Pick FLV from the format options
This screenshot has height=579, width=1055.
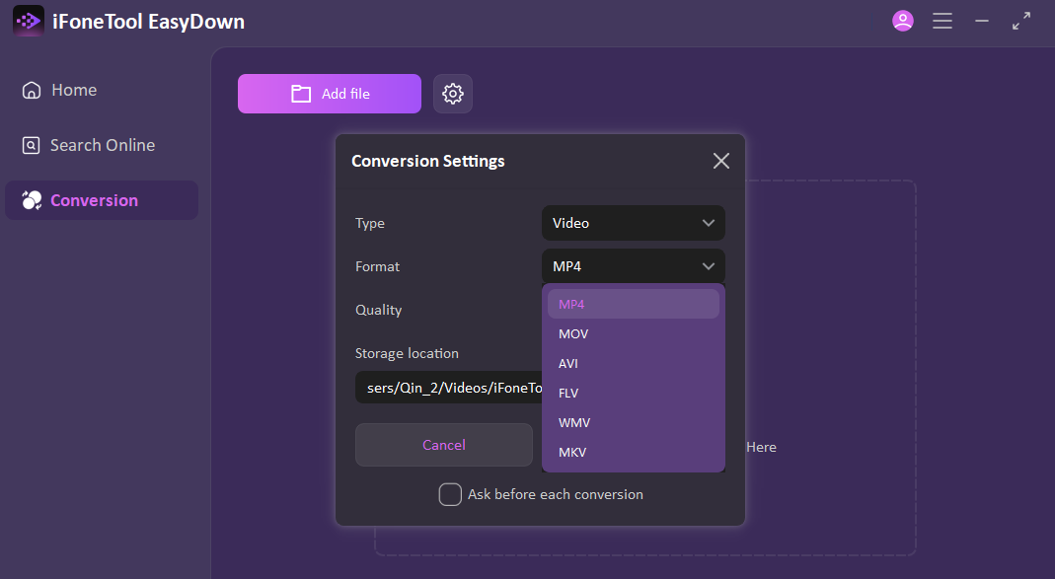568,393
